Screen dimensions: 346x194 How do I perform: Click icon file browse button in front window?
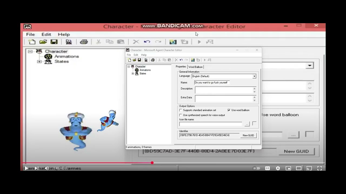247,124
